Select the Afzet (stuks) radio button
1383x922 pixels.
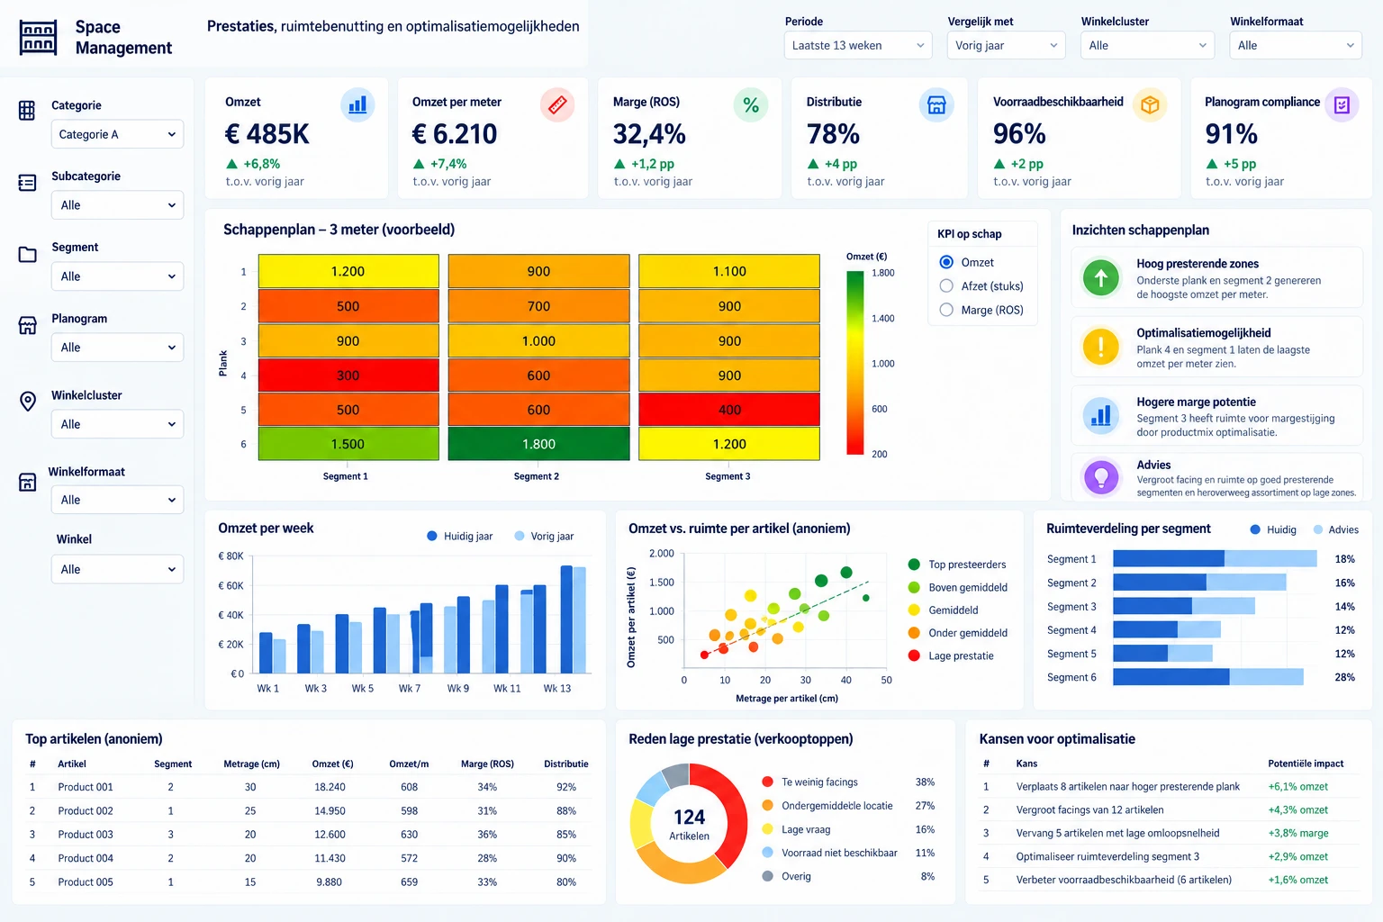946,285
